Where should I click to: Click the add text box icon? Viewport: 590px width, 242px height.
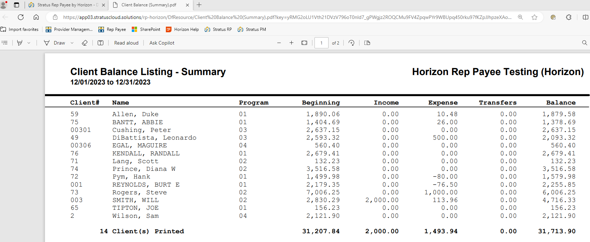coord(101,43)
